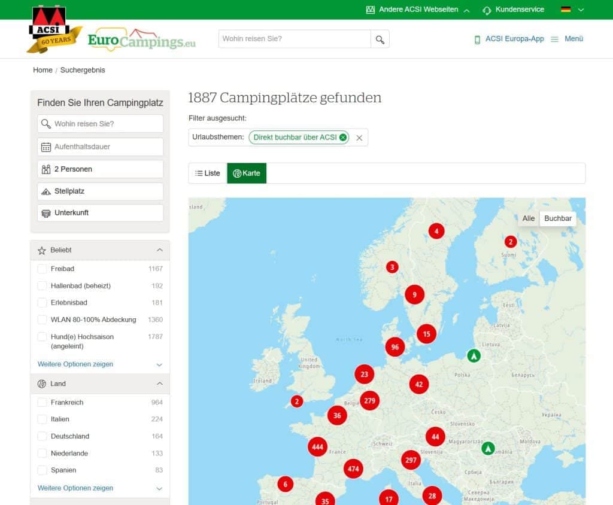Open the language selector chevron

[x=581, y=10]
